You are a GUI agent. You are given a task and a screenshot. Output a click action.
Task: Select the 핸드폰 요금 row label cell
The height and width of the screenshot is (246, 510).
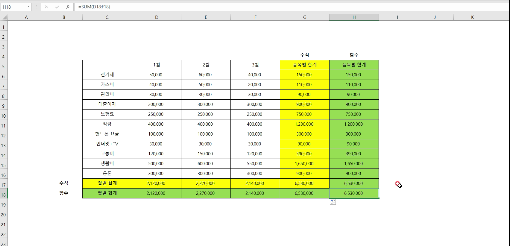pyautogui.click(x=107, y=134)
